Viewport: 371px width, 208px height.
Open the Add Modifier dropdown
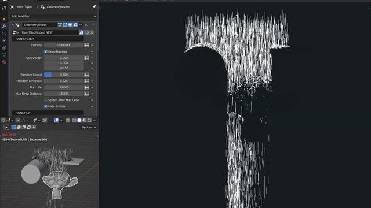click(x=54, y=16)
